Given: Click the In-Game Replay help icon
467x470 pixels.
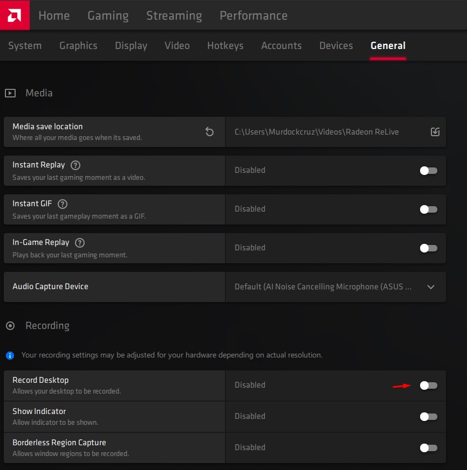Looking at the screenshot, I should point(79,242).
